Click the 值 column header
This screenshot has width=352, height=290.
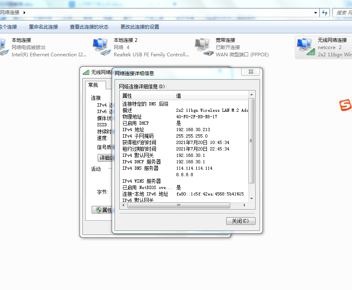[211, 96]
